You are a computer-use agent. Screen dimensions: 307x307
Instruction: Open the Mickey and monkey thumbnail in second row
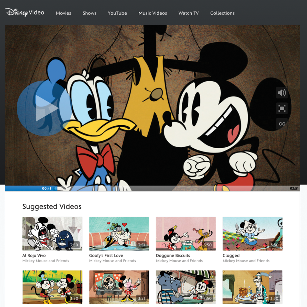click(x=52, y=287)
